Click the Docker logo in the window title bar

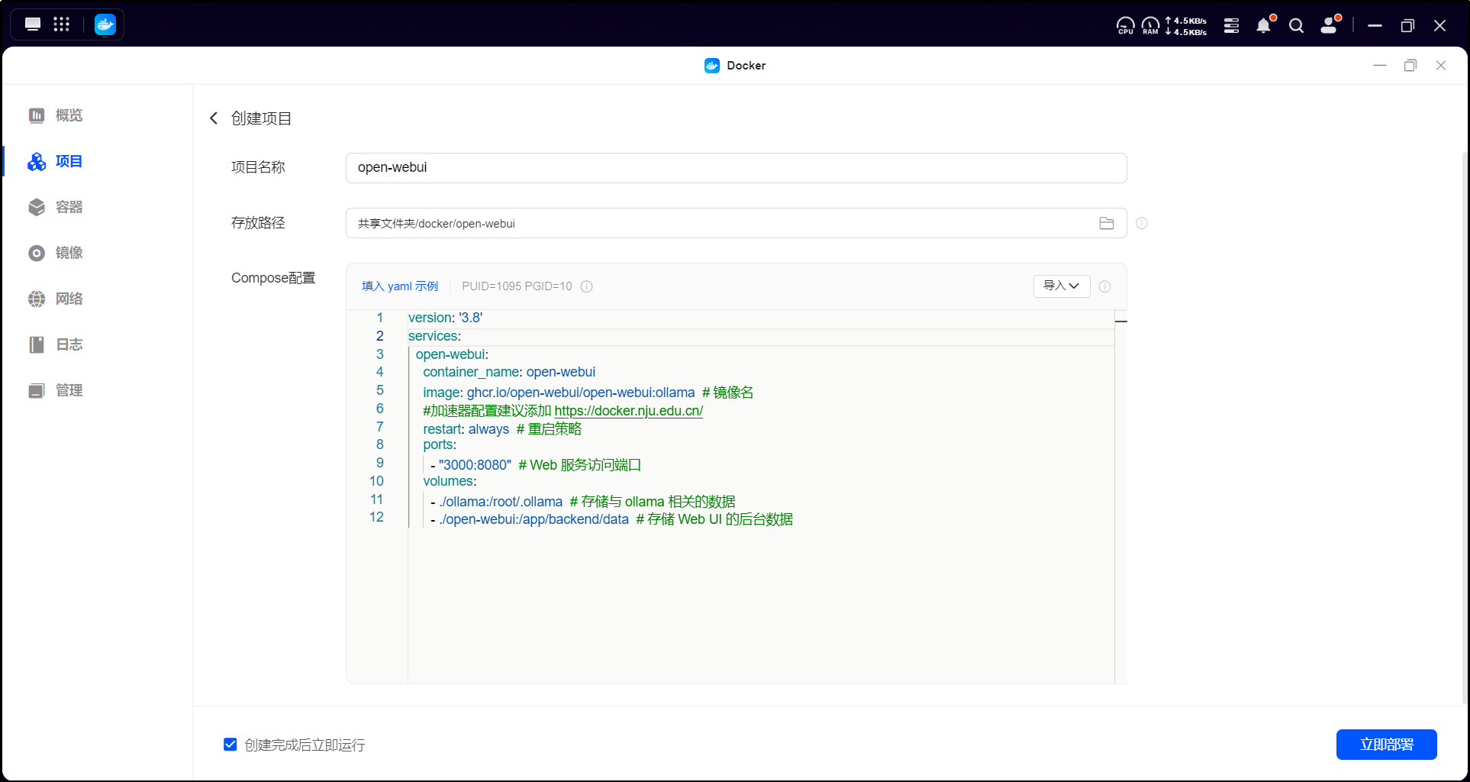(712, 66)
